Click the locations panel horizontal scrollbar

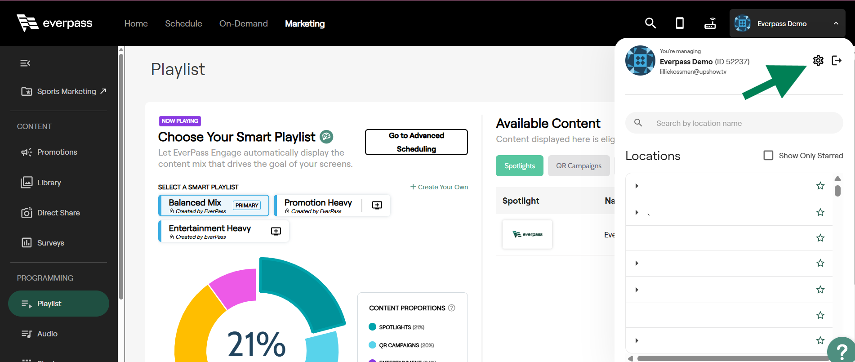(x=733, y=358)
